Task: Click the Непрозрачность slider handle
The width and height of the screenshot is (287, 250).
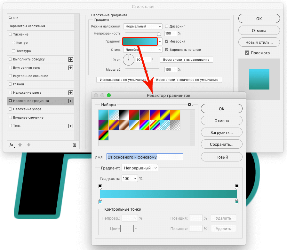Action: point(159,34)
